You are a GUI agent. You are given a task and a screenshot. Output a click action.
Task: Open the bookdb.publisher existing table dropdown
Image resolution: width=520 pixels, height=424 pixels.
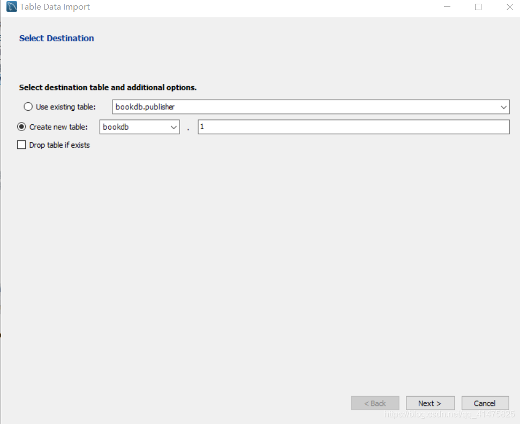point(311,107)
